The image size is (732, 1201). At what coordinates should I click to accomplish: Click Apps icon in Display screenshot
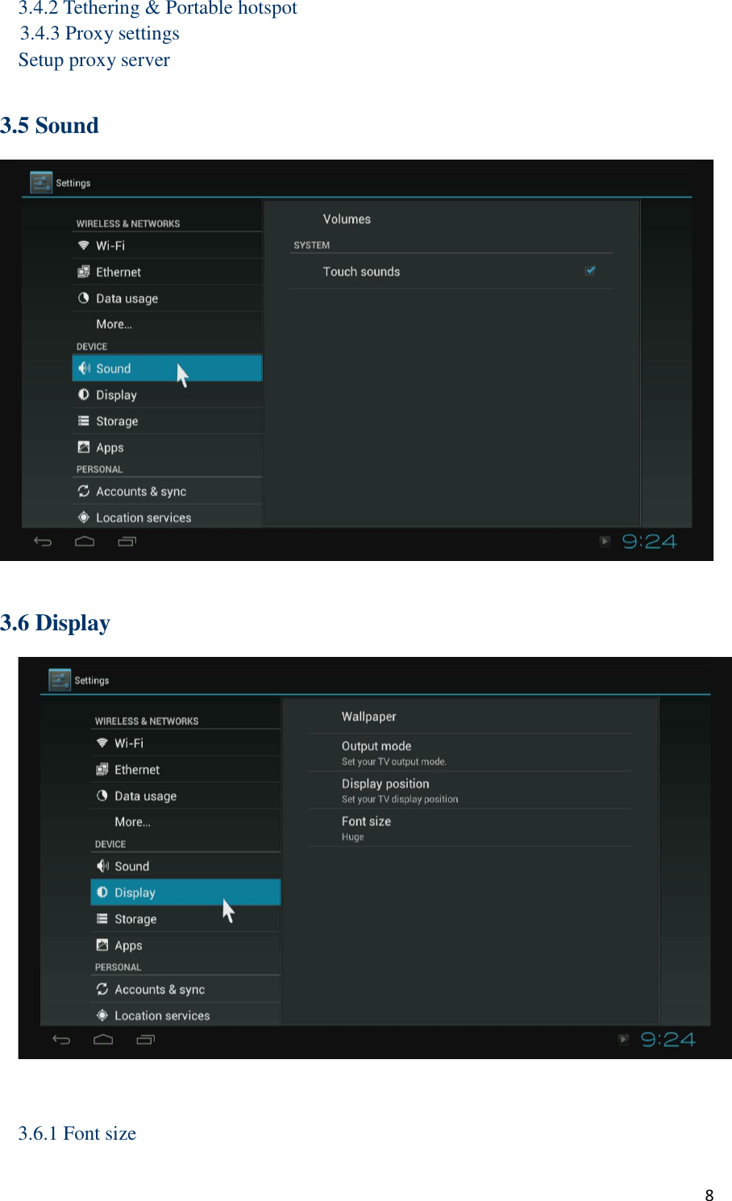(x=102, y=945)
